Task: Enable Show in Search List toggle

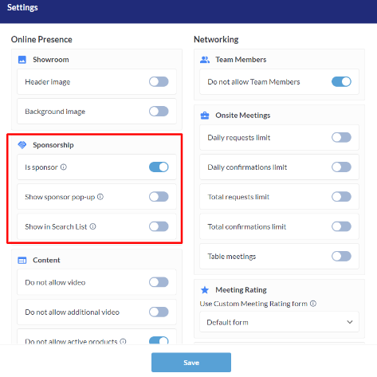Action: pyautogui.click(x=159, y=226)
